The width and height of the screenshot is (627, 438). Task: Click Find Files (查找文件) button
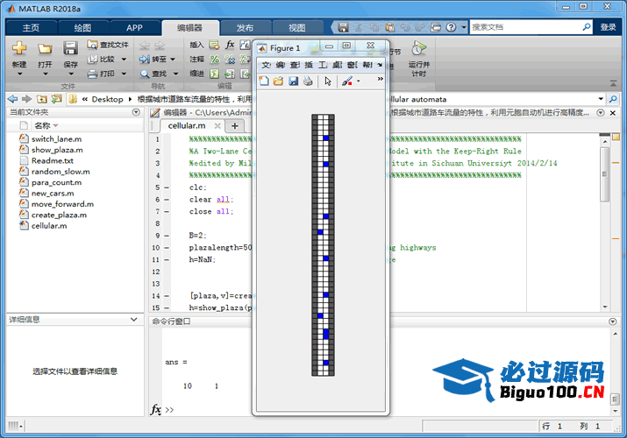(x=108, y=45)
